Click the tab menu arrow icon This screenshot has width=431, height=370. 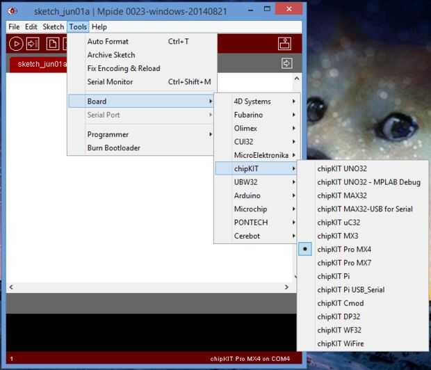(286, 63)
